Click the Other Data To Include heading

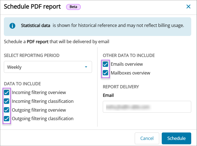point(129,56)
